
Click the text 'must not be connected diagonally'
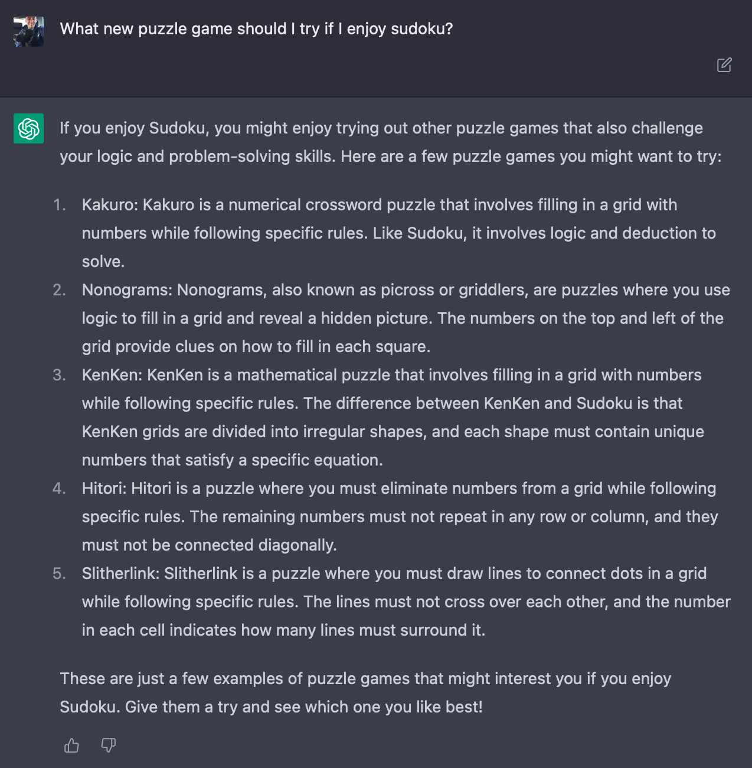coord(208,545)
